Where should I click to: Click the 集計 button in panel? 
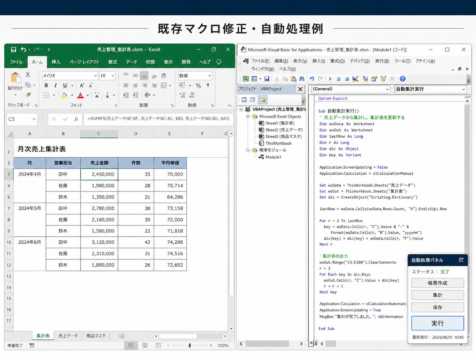tap(437, 295)
